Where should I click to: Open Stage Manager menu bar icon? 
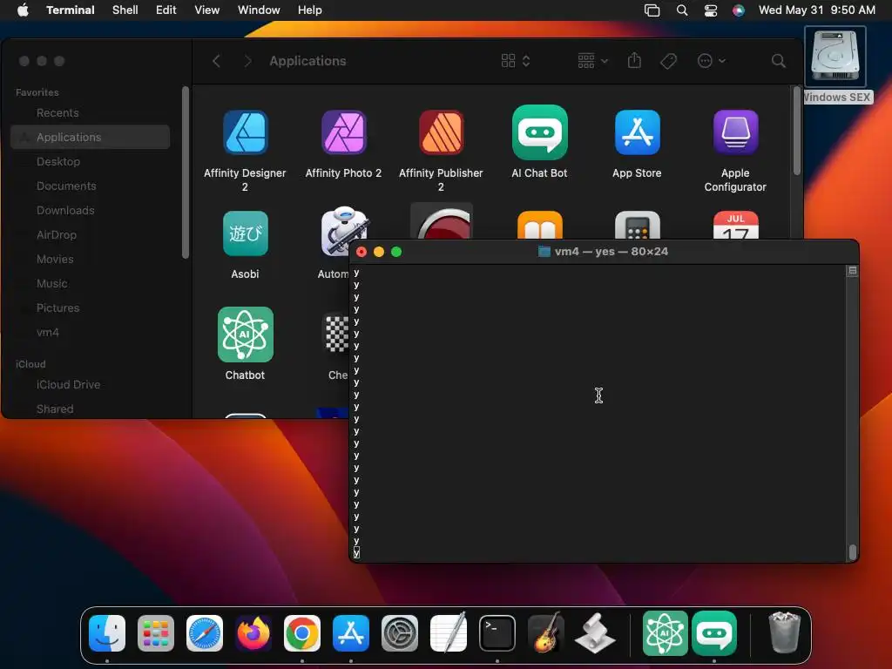[652, 10]
